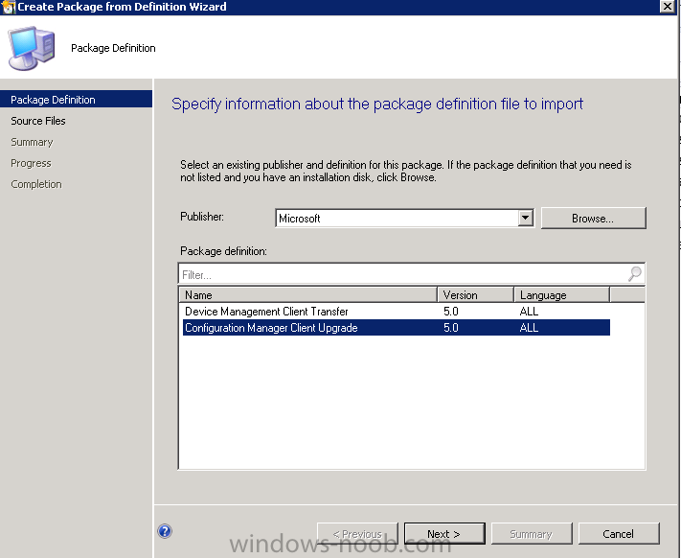
Task: Go to the Source Files step
Action: (x=38, y=121)
